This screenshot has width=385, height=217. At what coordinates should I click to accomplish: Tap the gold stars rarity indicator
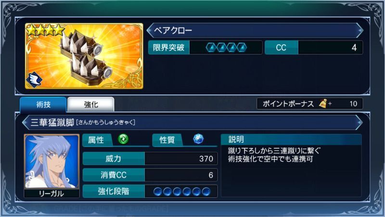pos(45,30)
